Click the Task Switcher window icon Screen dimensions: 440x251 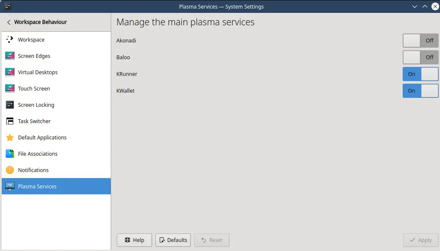pyautogui.click(x=9, y=121)
